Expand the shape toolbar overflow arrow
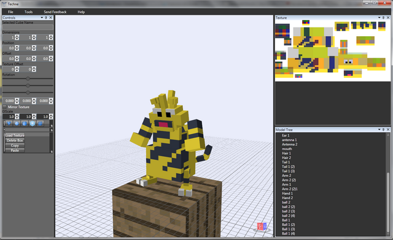This screenshot has height=240, width=393. 52,126
